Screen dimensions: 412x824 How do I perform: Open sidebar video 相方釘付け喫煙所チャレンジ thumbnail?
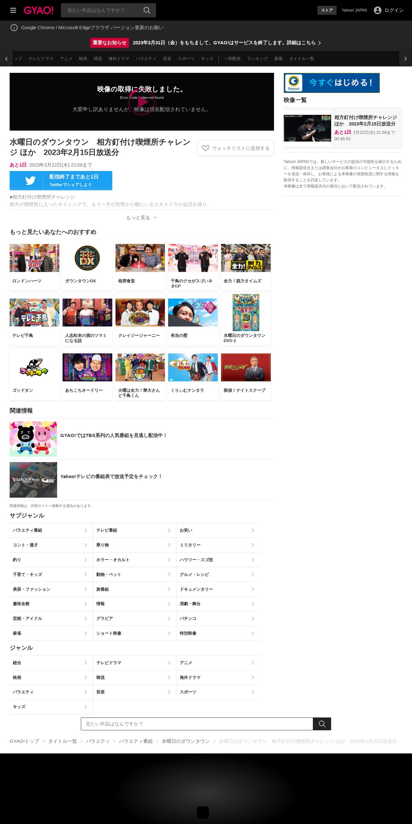click(307, 128)
